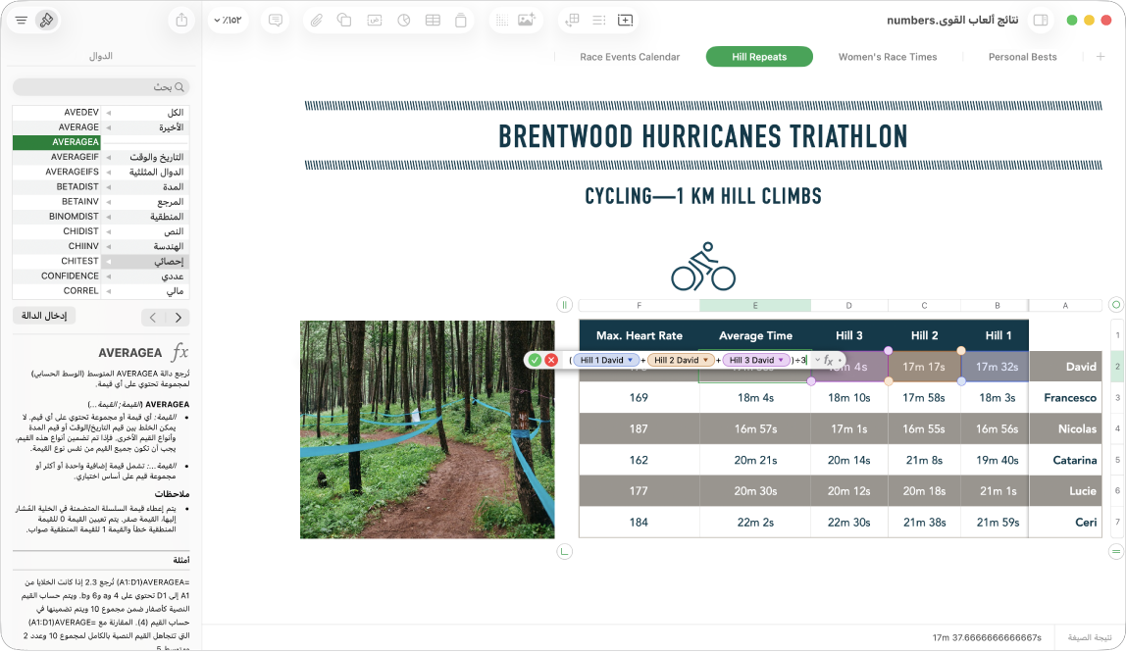Click the إدخال الدالة insert function button
Viewport: 1126px width, 652px height.
tap(44, 316)
